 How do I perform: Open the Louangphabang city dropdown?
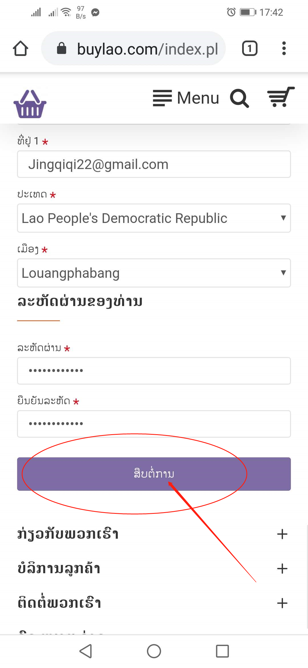154,273
